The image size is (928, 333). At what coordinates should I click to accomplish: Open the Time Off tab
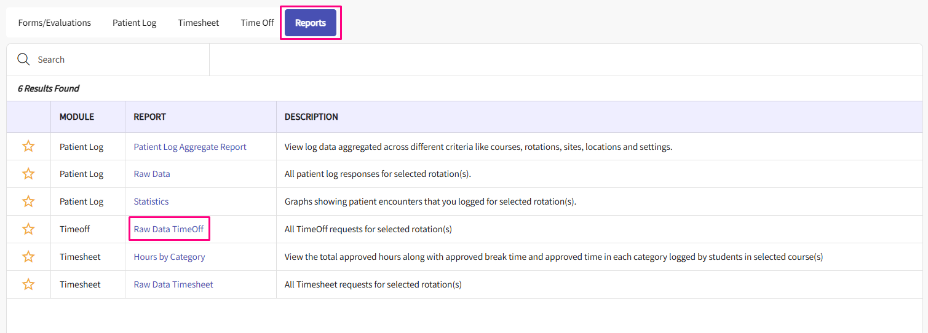(257, 23)
